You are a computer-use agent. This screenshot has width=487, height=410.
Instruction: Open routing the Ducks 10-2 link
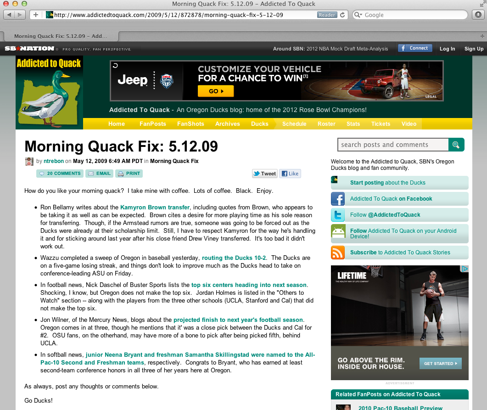[x=234, y=258]
